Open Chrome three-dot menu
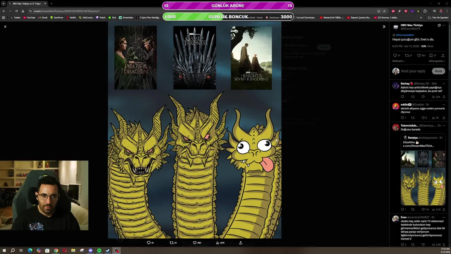The height and width of the screenshot is (254, 451). (447, 11)
